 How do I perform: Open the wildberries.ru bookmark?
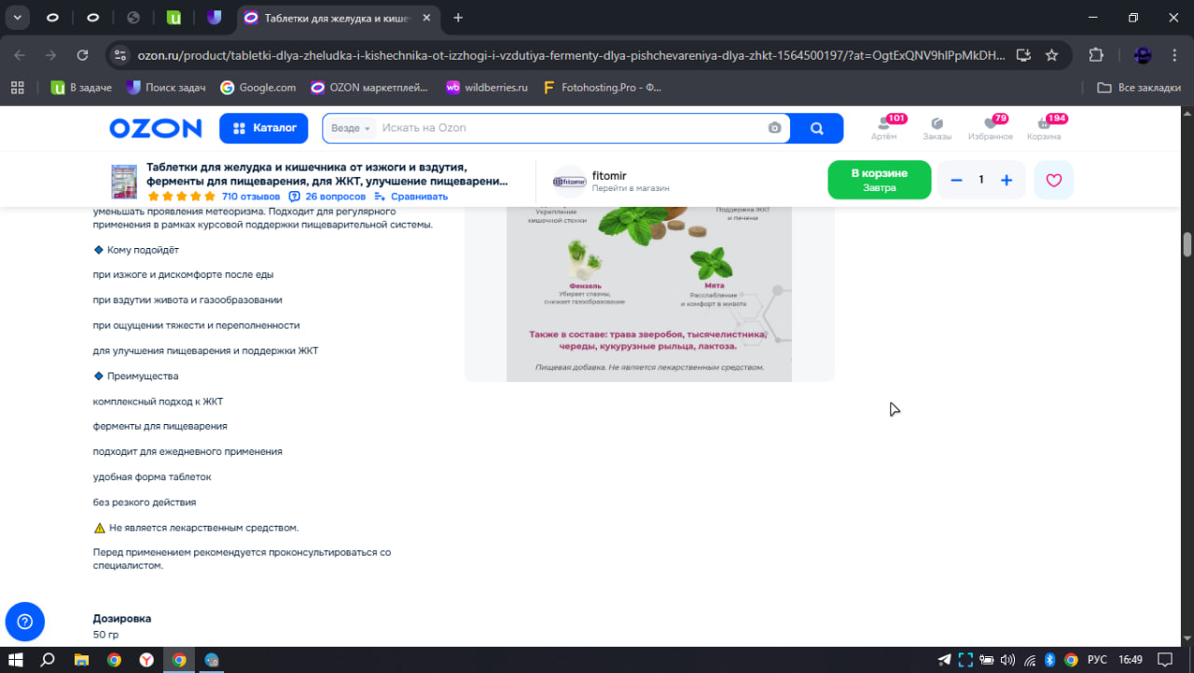(487, 88)
